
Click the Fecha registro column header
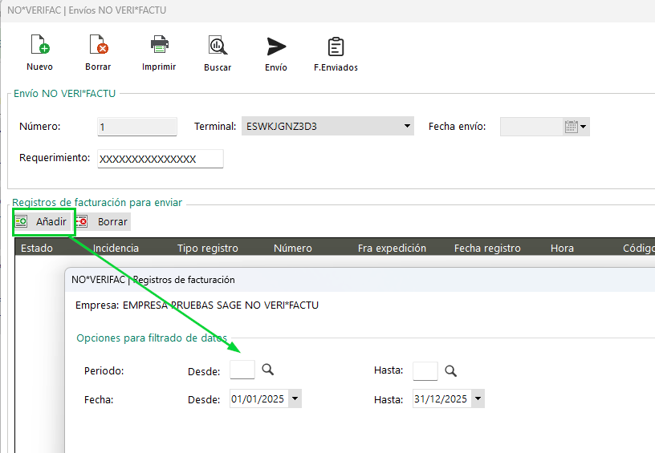[x=487, y=249]
